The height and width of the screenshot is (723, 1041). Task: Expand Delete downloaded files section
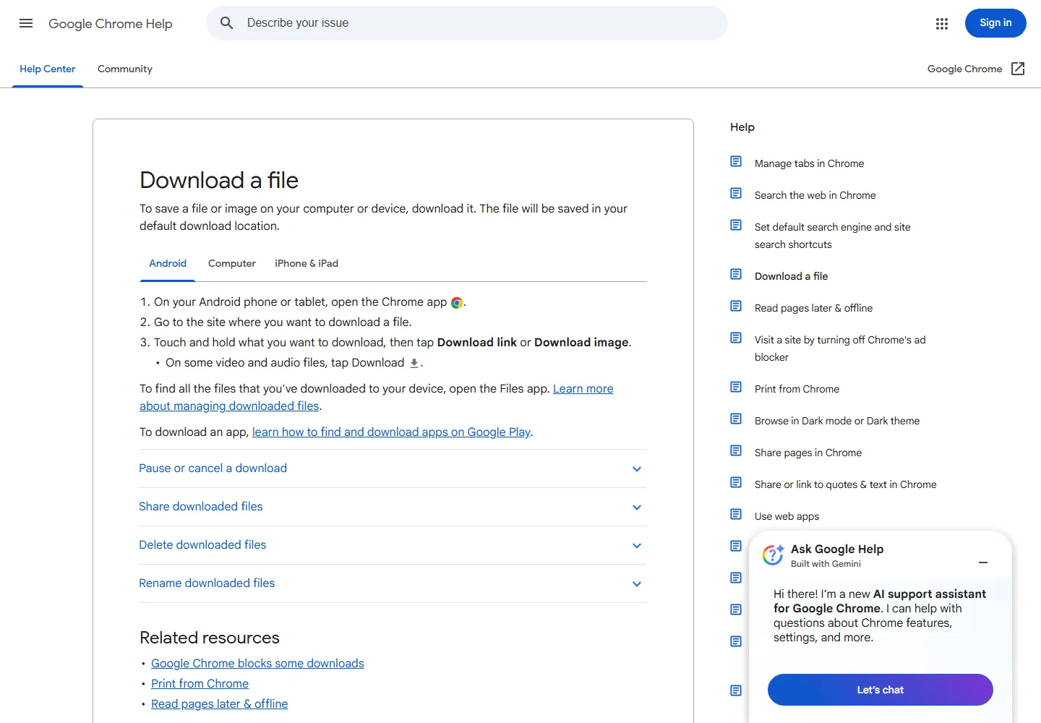(393, 545)
